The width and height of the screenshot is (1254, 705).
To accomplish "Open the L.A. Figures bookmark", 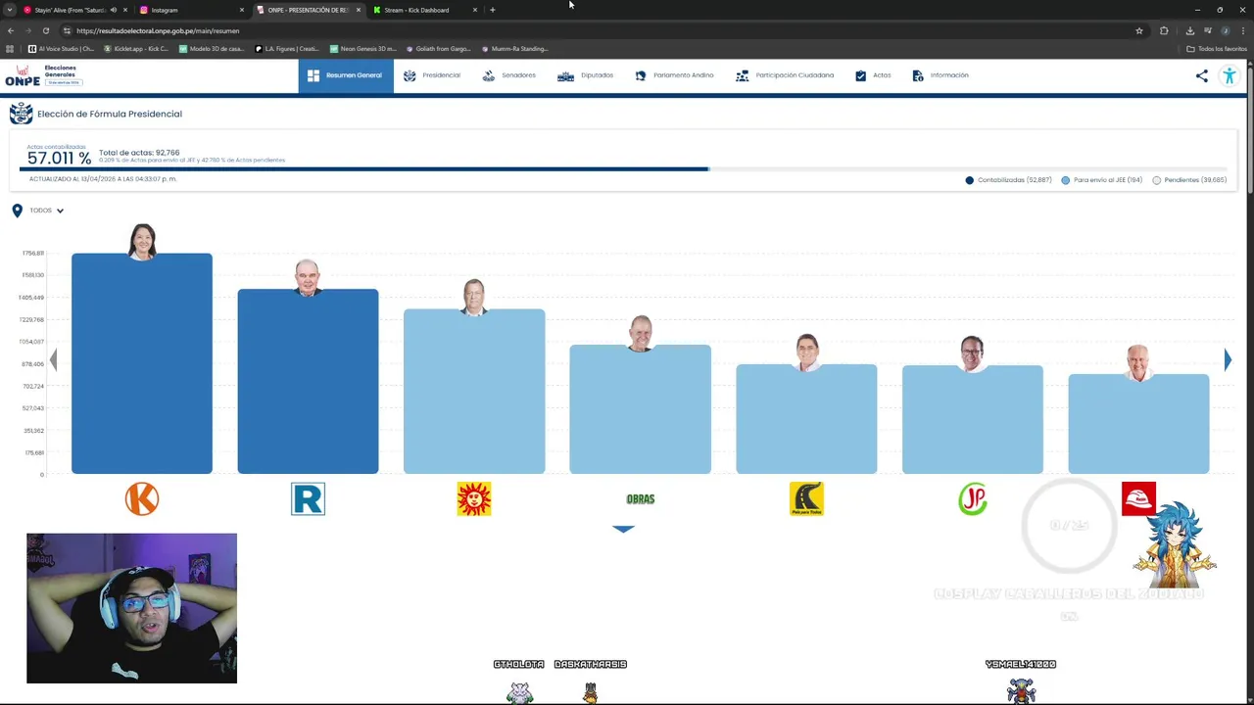I will [x=287, y=49].
